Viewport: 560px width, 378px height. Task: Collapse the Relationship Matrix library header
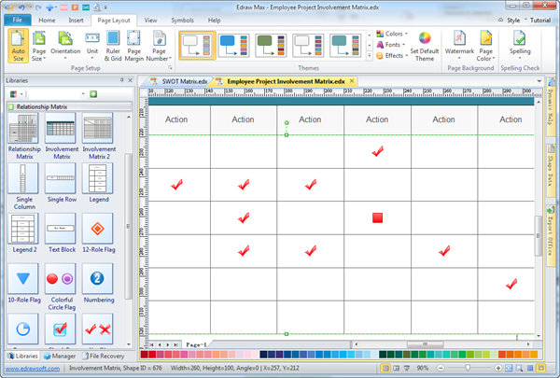coord(69,106)
